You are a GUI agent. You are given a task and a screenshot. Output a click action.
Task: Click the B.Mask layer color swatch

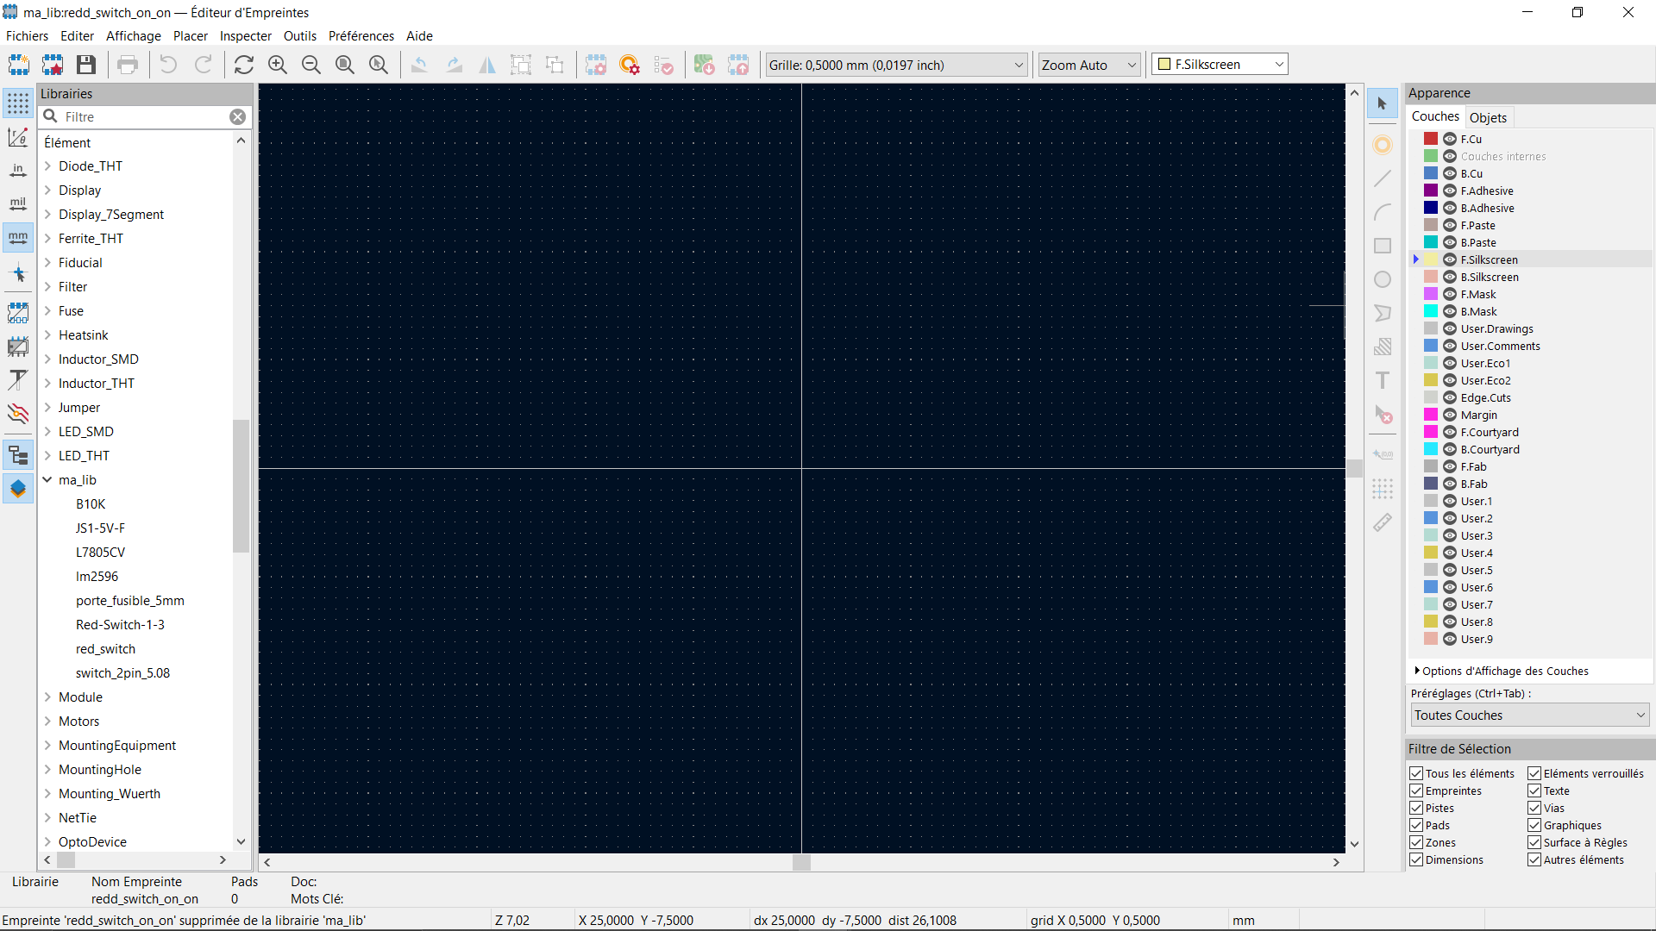pos(1431,311)
